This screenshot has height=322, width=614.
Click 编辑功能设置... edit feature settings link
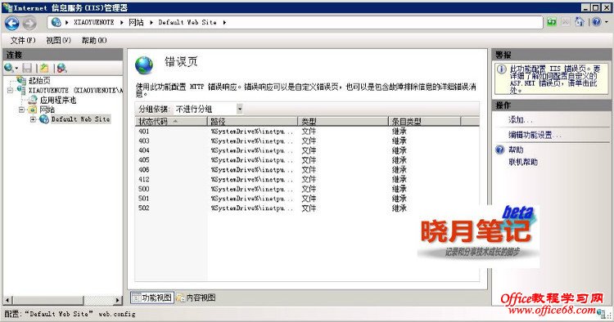click(535, 135)
